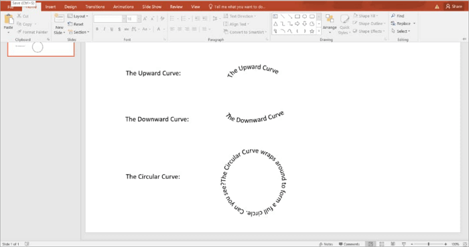
Task: Click Tell me what you want to do
Action: coord(237,7)
